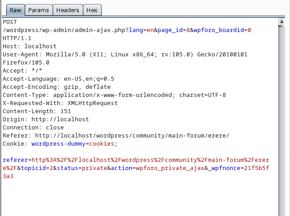Click the page_id parameter in URL
Image resolution: width=290 pixels, height=216 pixels.
[x=170, y=30]
